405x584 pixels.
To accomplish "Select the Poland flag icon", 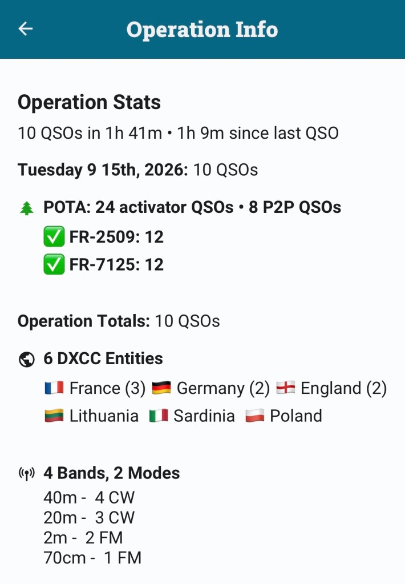I will pyautogui.click(x=254, y=416).
